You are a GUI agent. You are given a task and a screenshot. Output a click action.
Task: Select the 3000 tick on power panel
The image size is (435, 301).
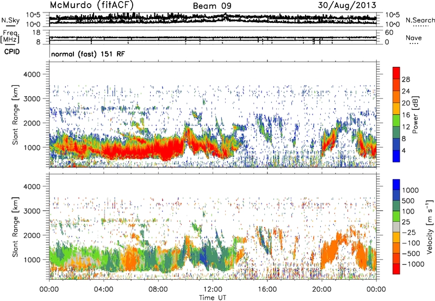pos(32,99)
